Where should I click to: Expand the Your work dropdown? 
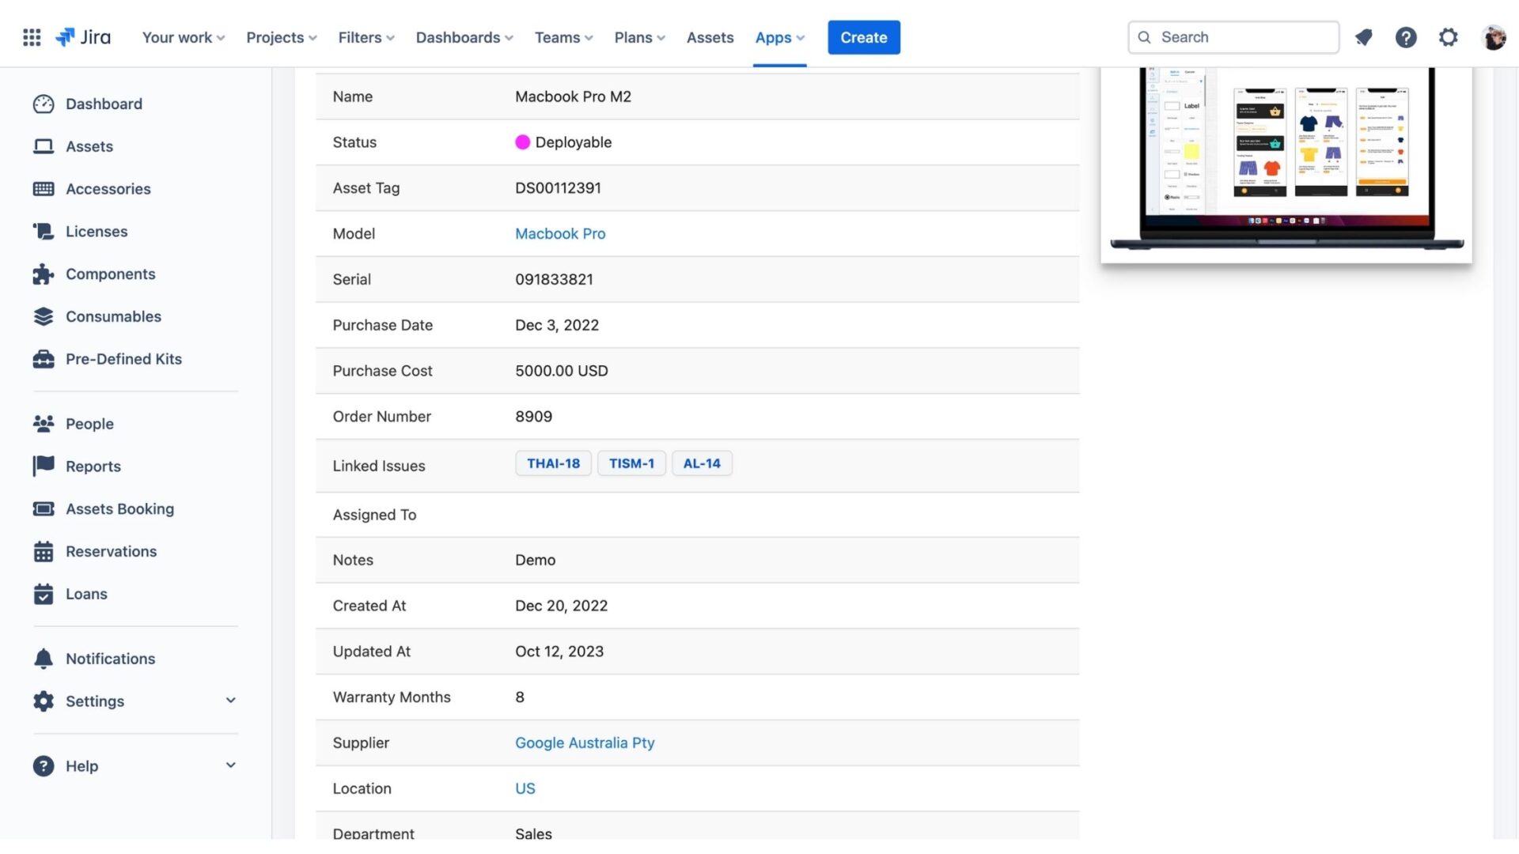[184, 37]
